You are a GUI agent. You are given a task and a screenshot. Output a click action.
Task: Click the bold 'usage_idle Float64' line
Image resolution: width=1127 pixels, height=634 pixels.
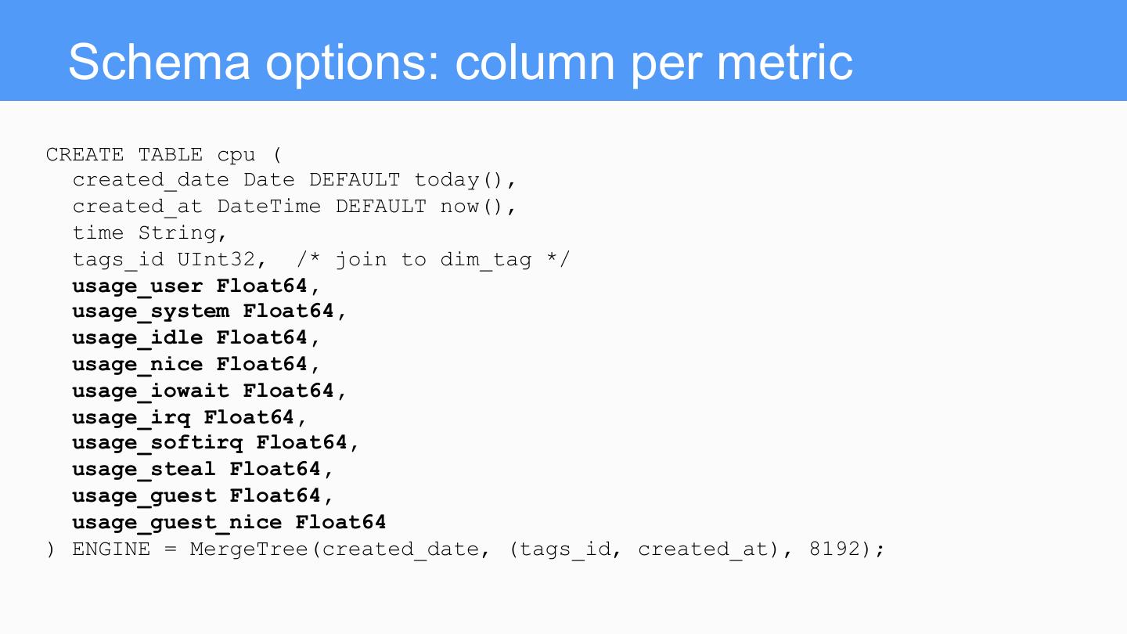click(196, 338)
